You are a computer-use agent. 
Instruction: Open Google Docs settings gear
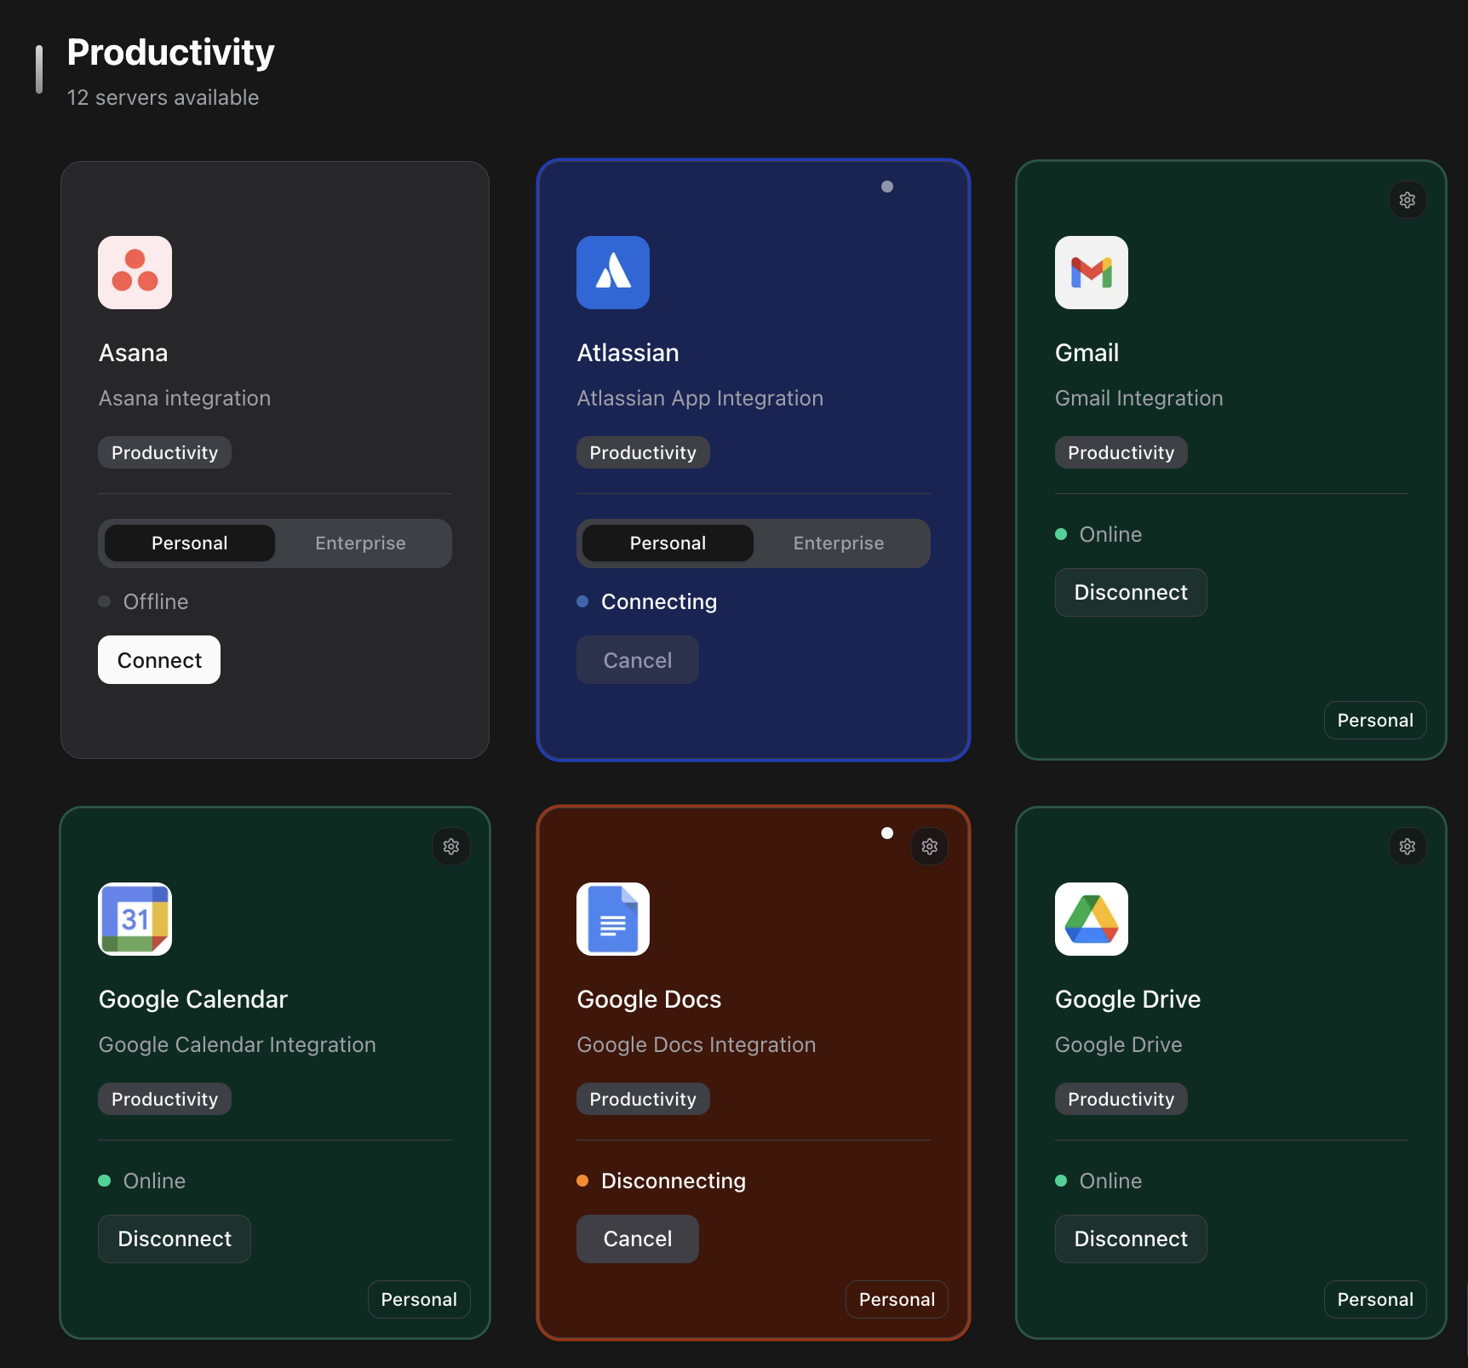tap(930, 847)
